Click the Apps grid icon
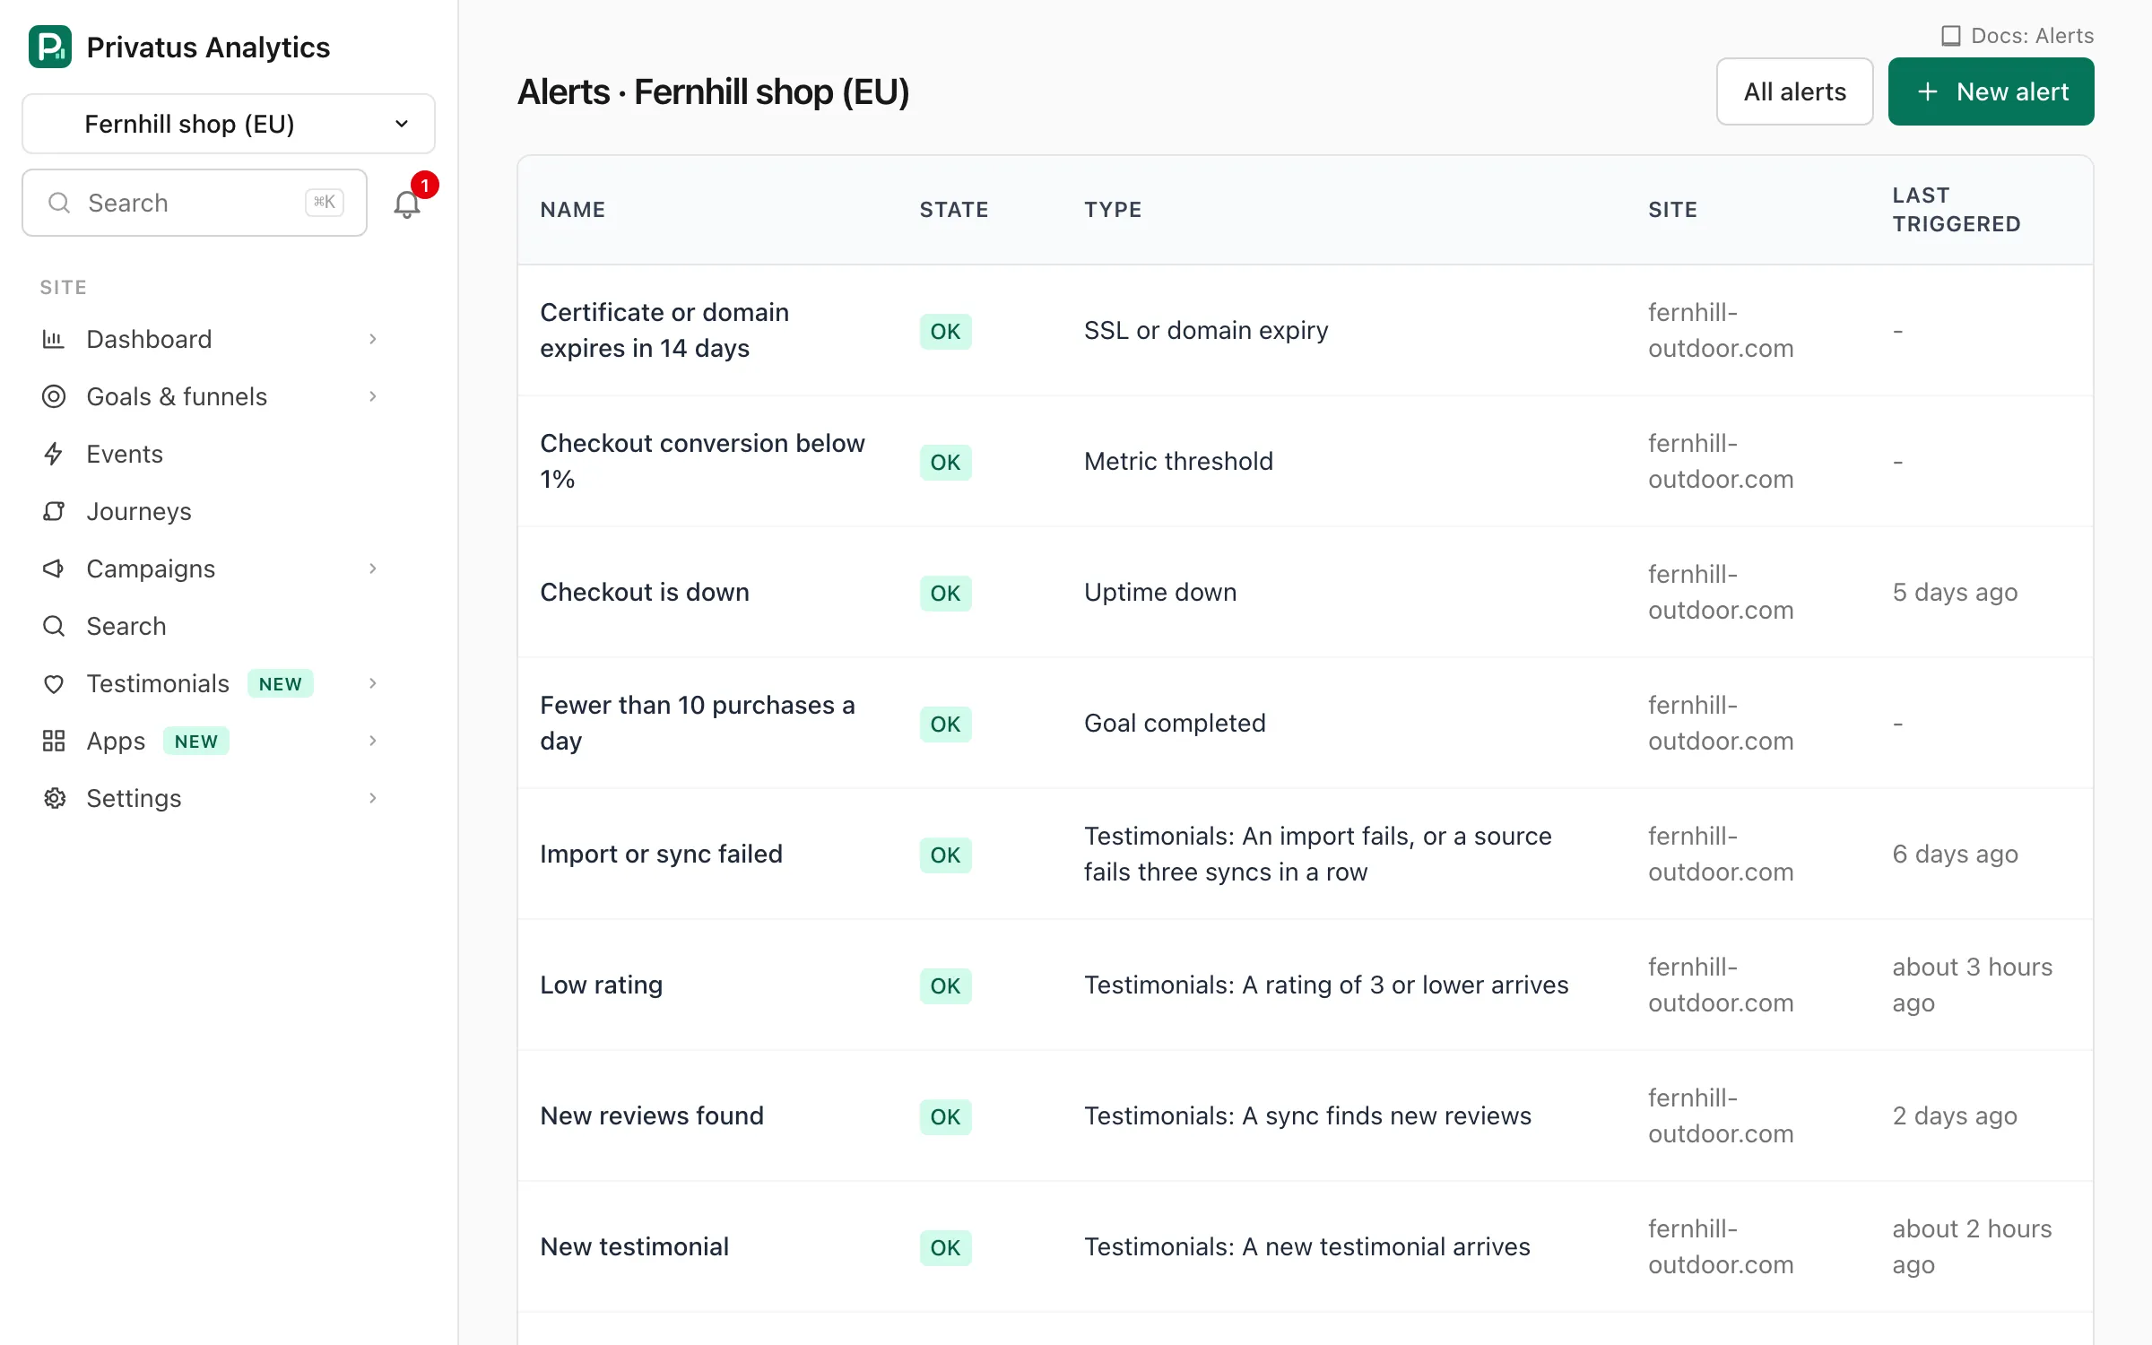Image resolution: width=2152 pixels, height=1345 pixels. [54, 741]
